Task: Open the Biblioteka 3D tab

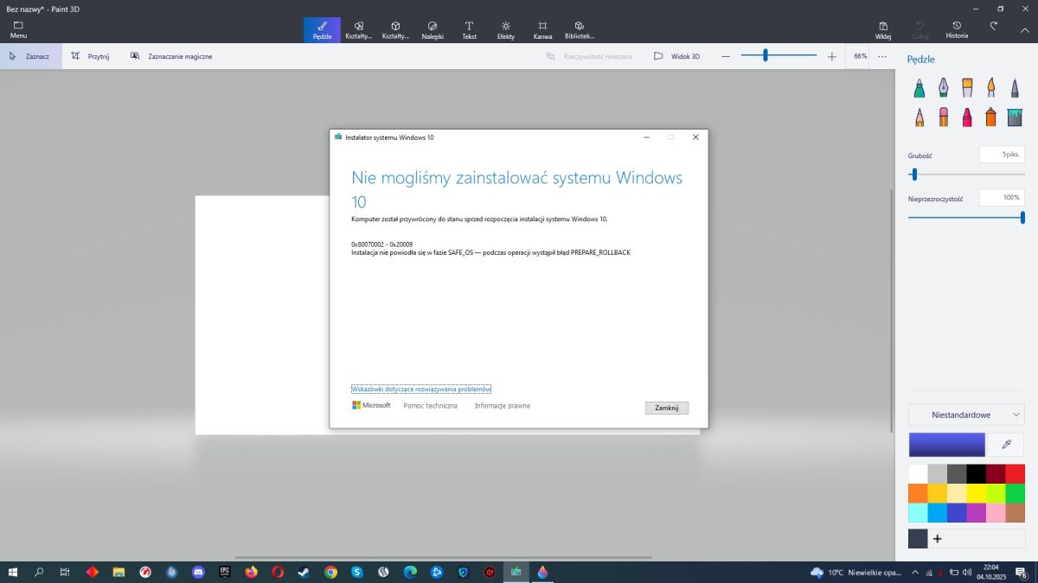Action: pyautogui.click(x=580, y=29)
